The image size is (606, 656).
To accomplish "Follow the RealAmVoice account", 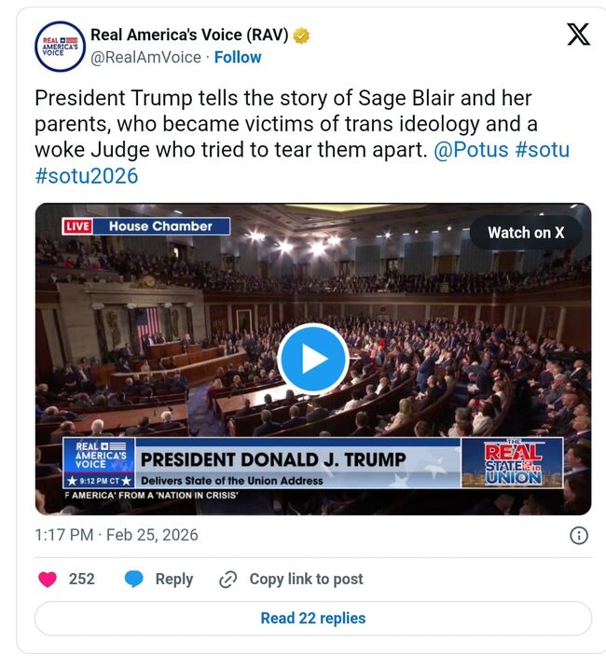I will tap(238, 57).
